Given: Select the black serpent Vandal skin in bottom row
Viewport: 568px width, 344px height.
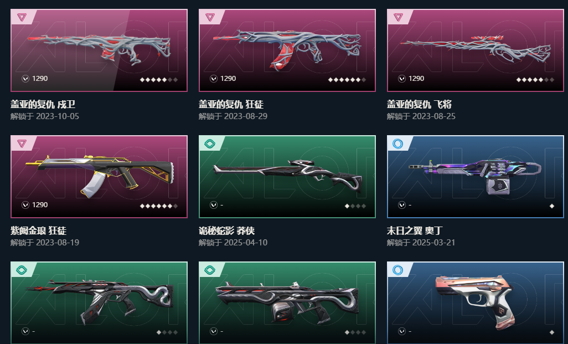Looking at the screenshot, I should click(x=99, y=302).
